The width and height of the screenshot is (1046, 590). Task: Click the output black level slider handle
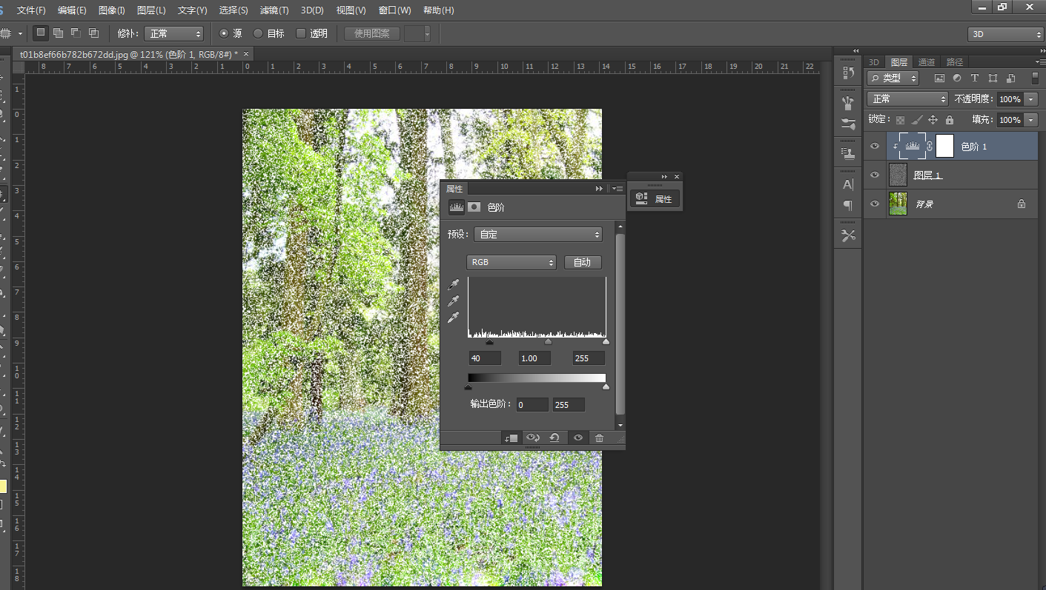pyautogui.click(x=468, y=386)
